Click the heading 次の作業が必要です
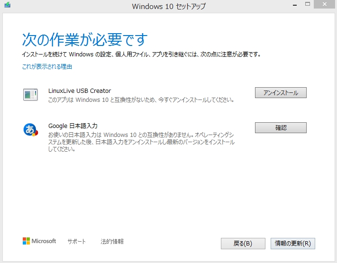Screen dimensions: 337x263 pyautogui.click(x=85, y=40)
